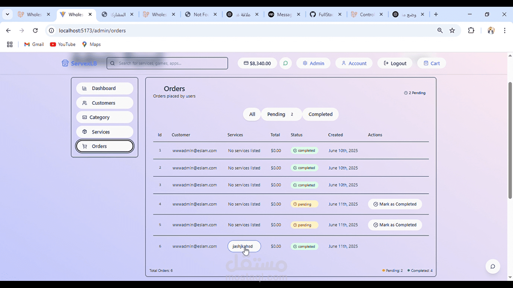Viewport: 513px width, 288px height.
Task: Mark order 4 as Completed
Action: pyautogui.click(x=395, y=204)
